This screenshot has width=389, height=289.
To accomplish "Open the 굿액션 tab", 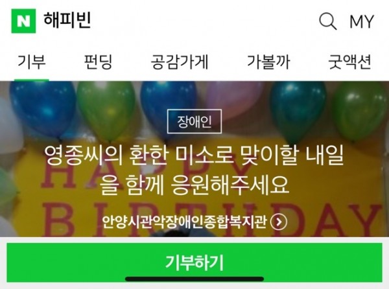I will click(349, 62).
